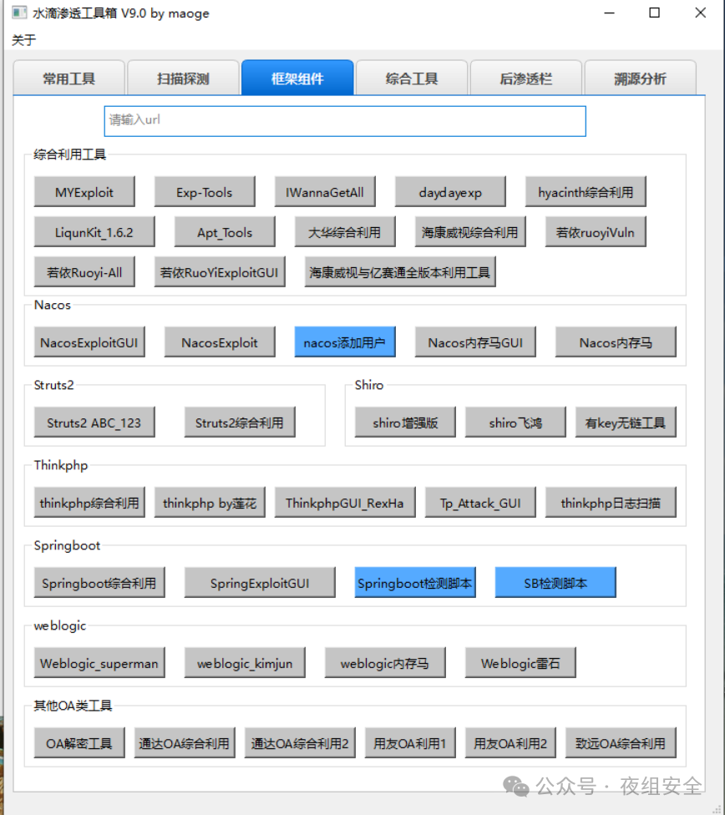
Task: Go to the 后渗透栏 tab
Action: click(526, 78)
